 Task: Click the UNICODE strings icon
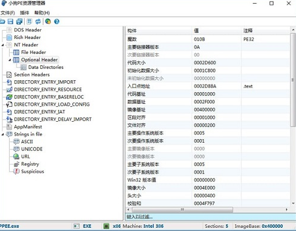(16, 149)
